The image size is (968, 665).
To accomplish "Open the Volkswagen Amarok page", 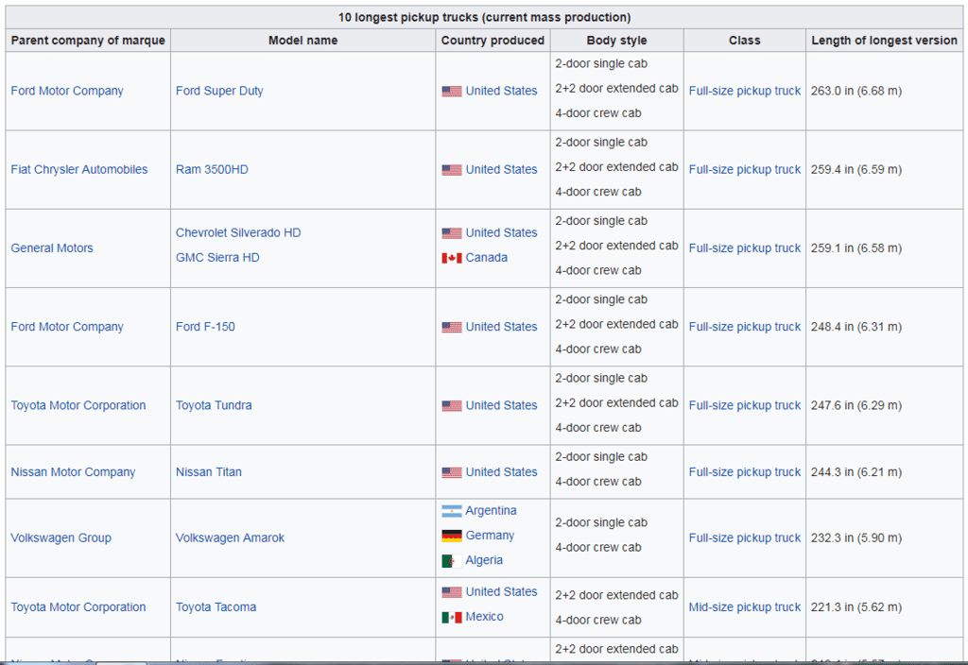I will pyautogui.click(x=230, y=537).
